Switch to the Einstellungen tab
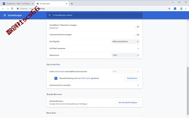Screen dimensions: 189x118 coord(52,4)
